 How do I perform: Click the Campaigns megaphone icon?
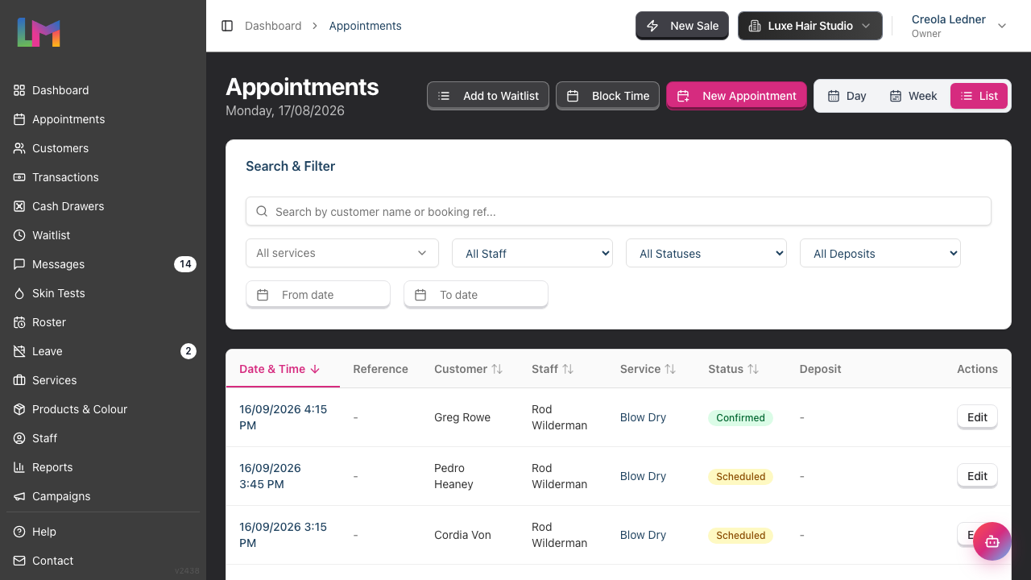(19, 496)
